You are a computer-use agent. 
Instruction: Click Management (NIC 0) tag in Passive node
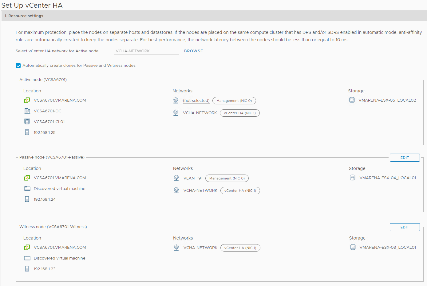pyautogui.click(x=227, y=178)
